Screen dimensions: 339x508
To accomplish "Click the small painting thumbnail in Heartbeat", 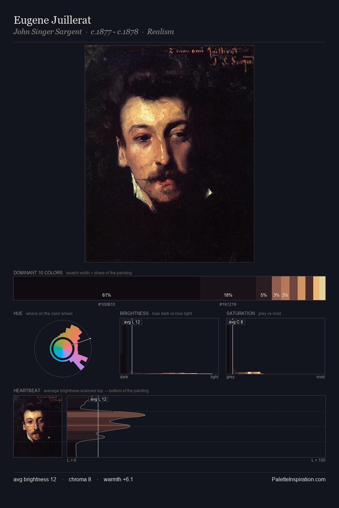I will point(38,426).
